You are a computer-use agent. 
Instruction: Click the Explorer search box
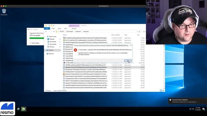click(x=144, y=32)
